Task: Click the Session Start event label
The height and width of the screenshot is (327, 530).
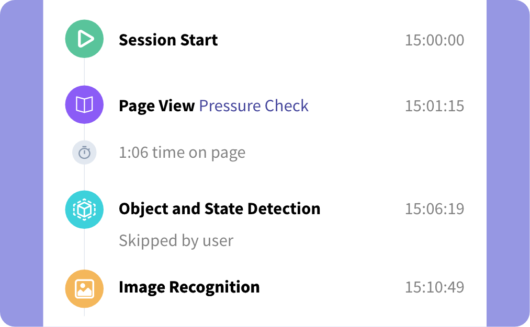Action: tap(168, 40)
